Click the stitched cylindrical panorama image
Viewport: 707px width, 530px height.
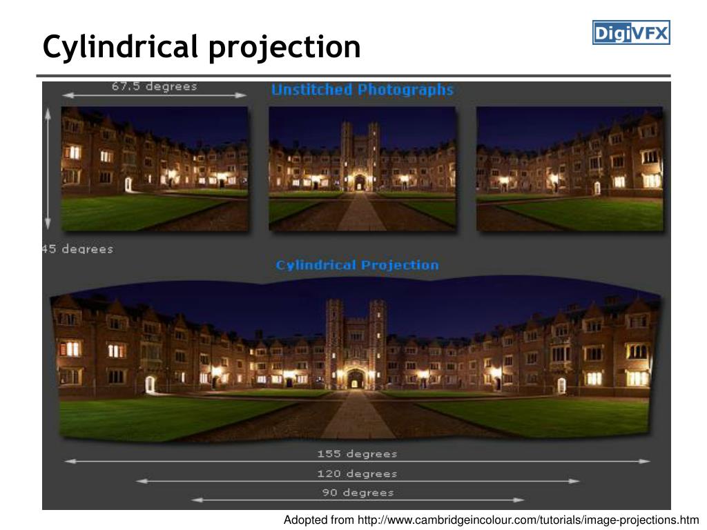[356, 358]
